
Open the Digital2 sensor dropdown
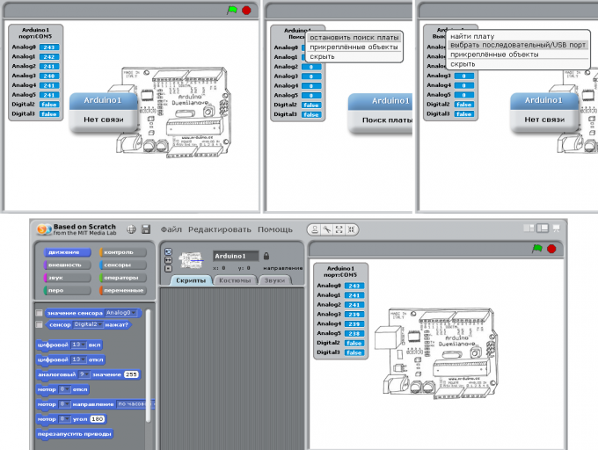click(88, 324)
